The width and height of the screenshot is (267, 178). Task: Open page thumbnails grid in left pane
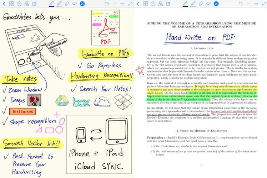11,4
